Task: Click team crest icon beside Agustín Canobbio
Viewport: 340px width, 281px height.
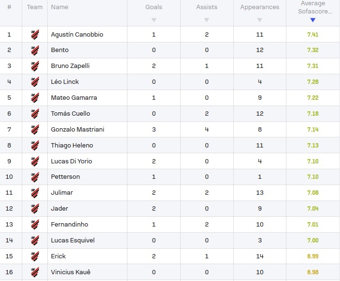Action: point(35,34)
